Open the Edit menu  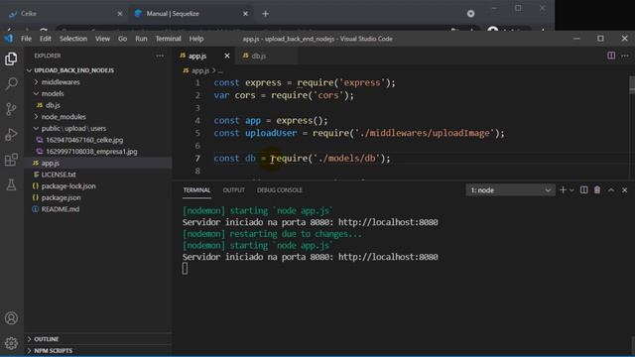(x=46, y=39)
